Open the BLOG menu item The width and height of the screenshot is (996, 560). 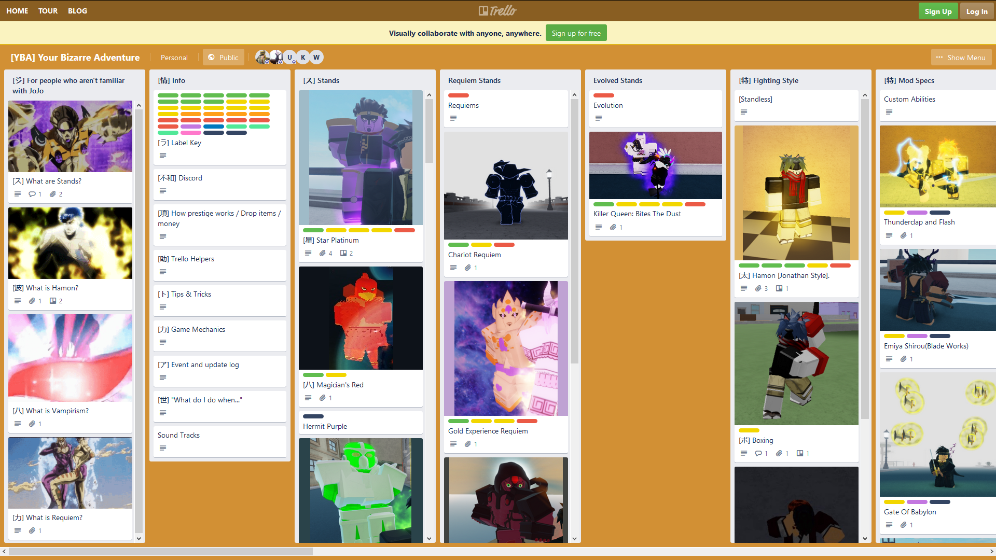77,10
